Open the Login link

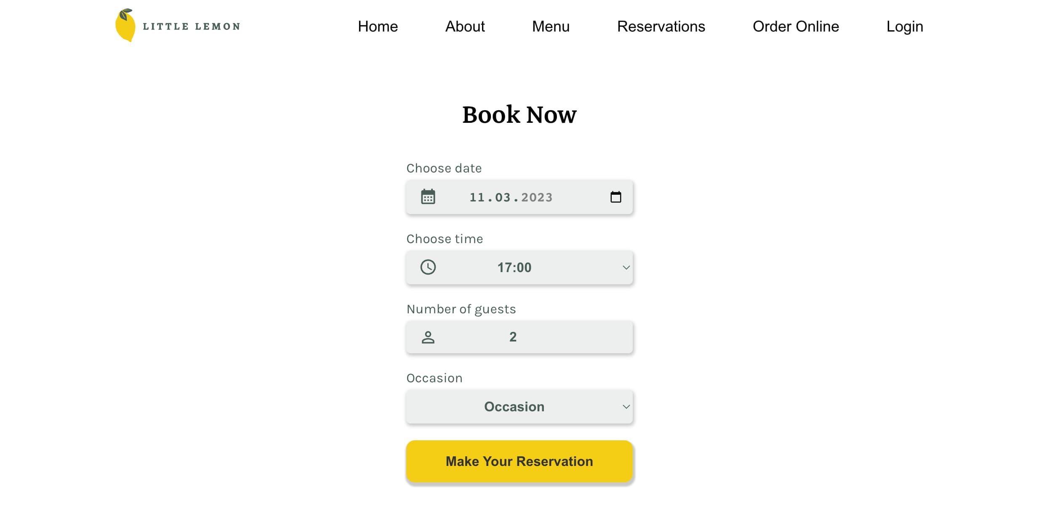tap(904, 26)
